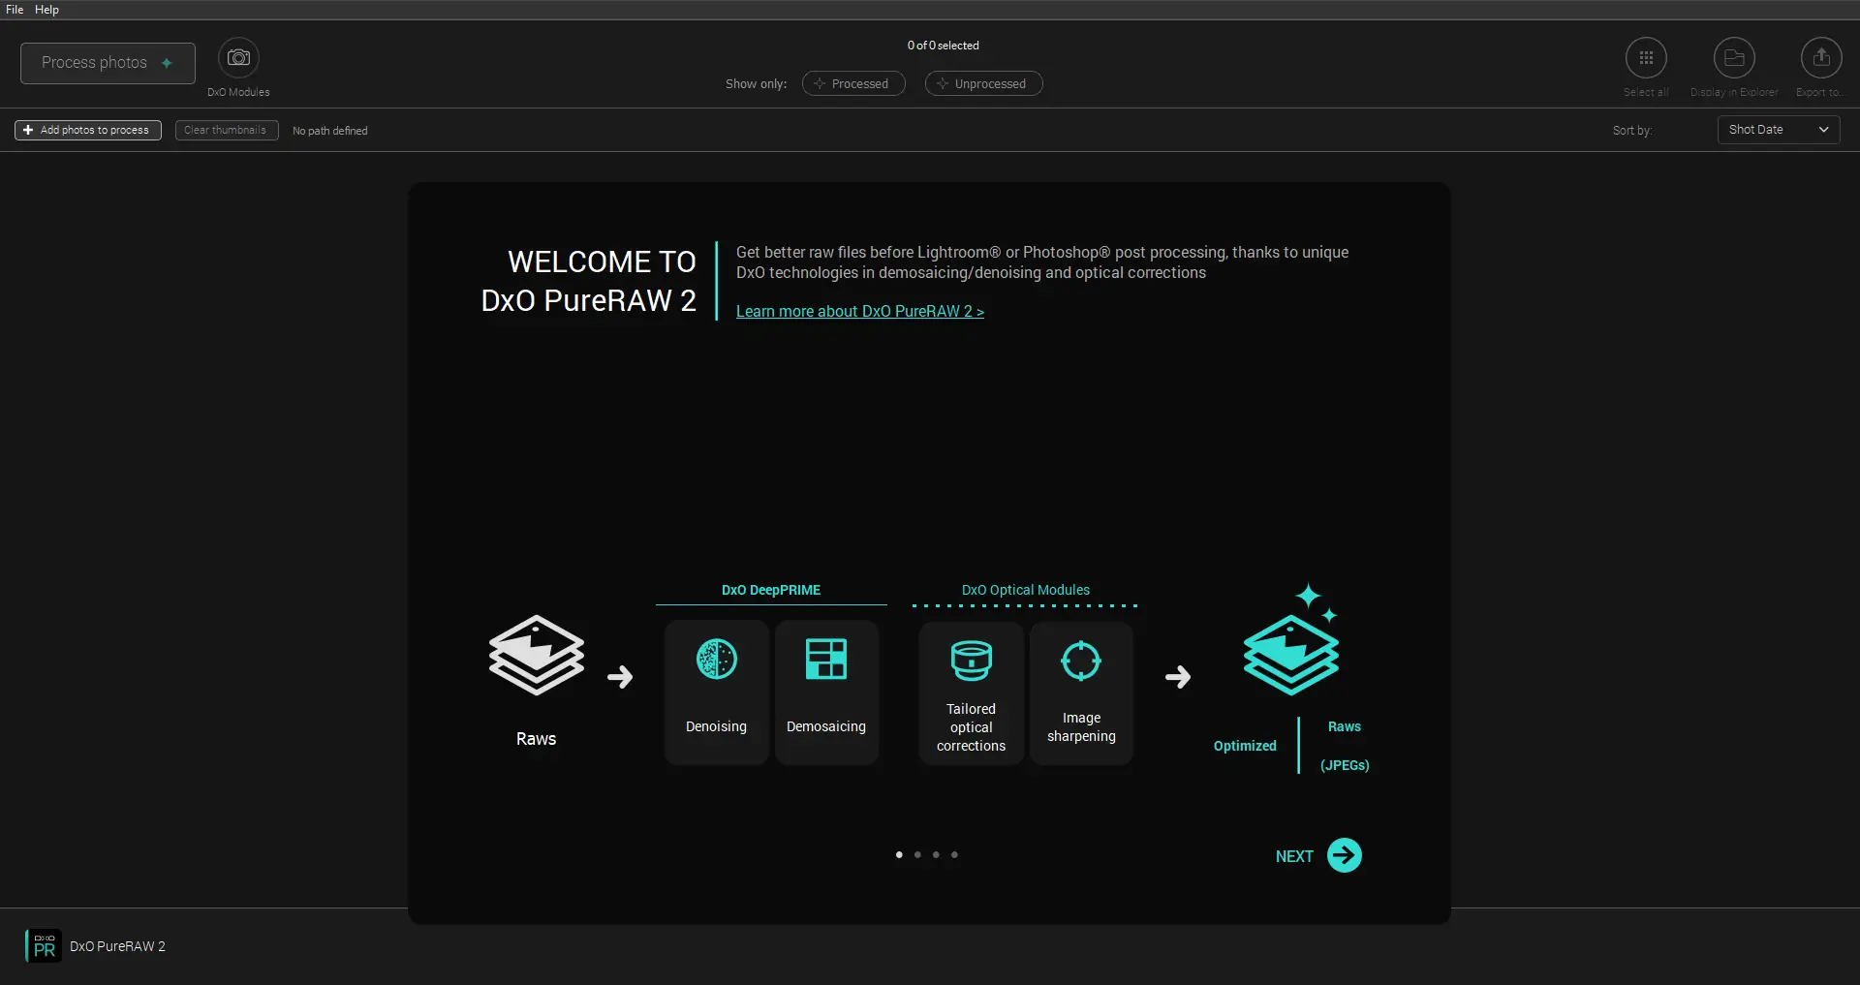Open the DxO Modules camera icon
This screenshot has width=1860, height=985.
tap(238, 58)
